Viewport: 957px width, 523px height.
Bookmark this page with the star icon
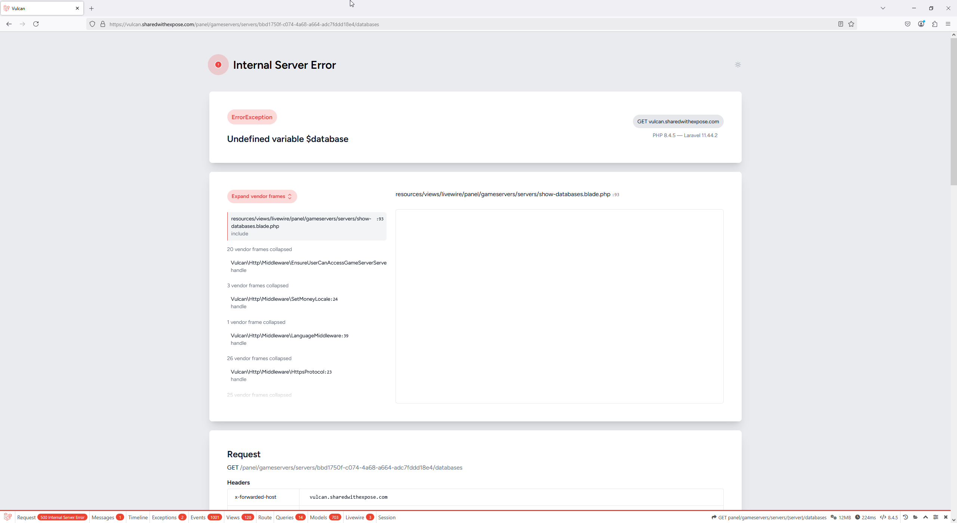[x=851, y=24]
